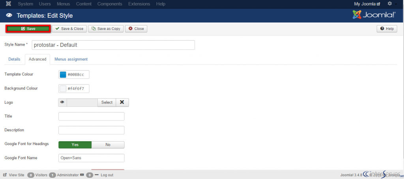
Task: Click the Joomla! brand logo at right
Action: click(x=374, y=15)
